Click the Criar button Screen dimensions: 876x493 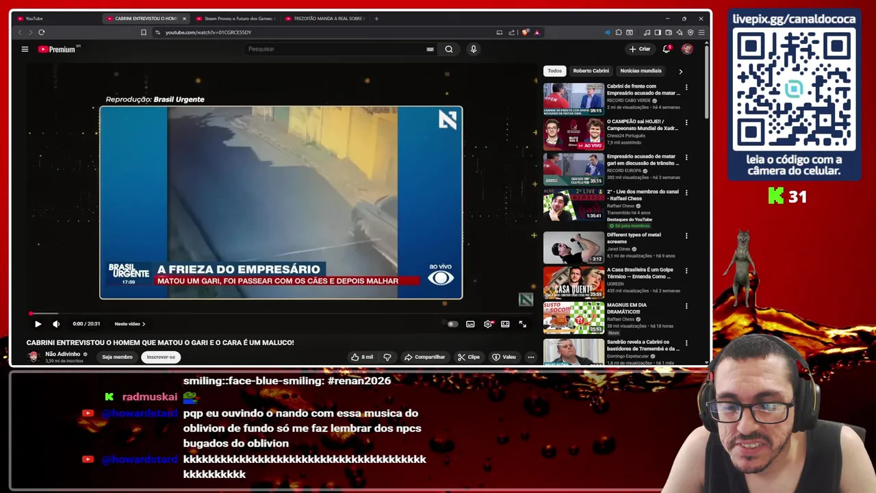coord(640,49)
